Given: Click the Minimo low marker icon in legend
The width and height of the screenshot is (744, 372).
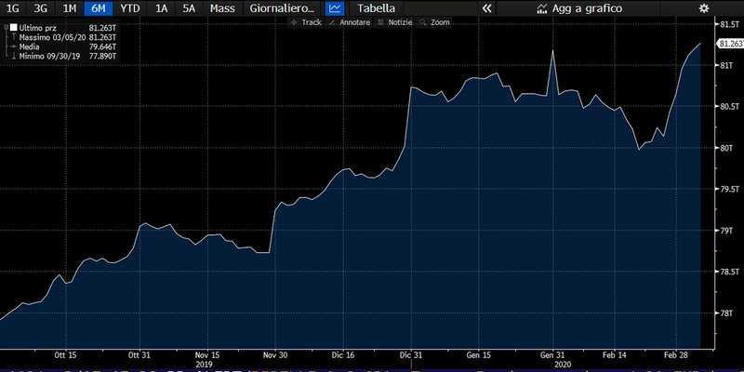Looking at the screenshot, I should pos(14,56).
